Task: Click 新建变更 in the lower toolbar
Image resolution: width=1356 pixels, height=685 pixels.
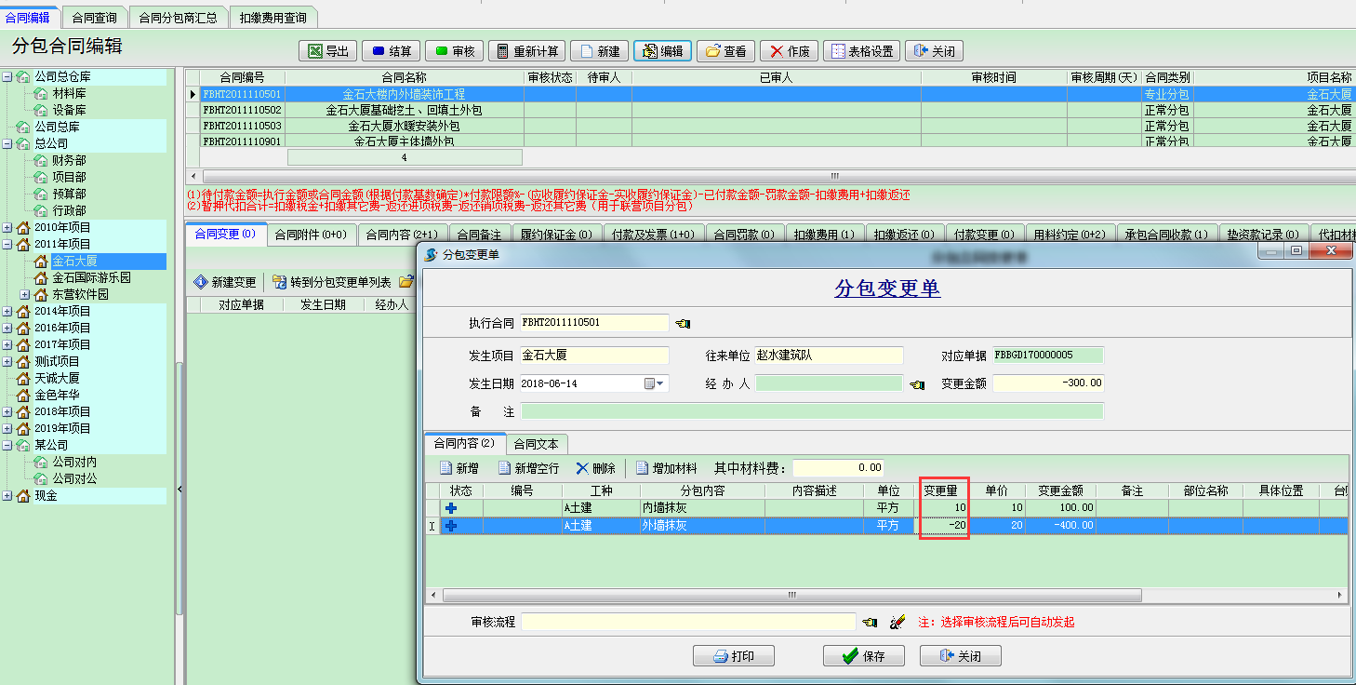Action: [224, 282]
